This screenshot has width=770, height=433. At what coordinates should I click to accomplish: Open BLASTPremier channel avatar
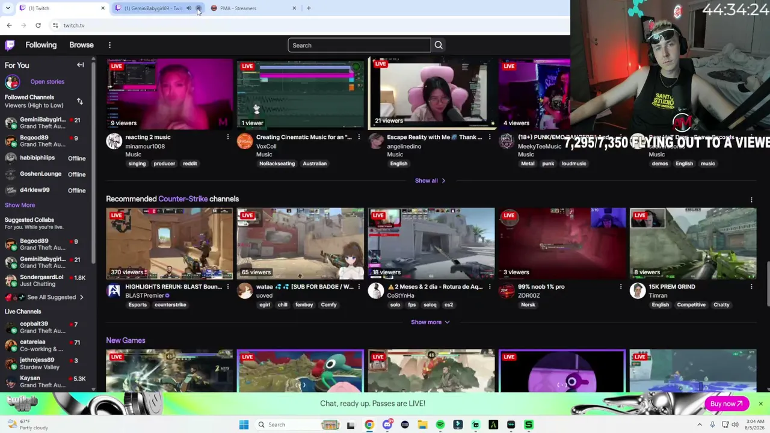114,291
